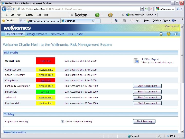This screenshot has height=139, width=185.
Task: Open the Preferences tab
Action: pos(57,34)
